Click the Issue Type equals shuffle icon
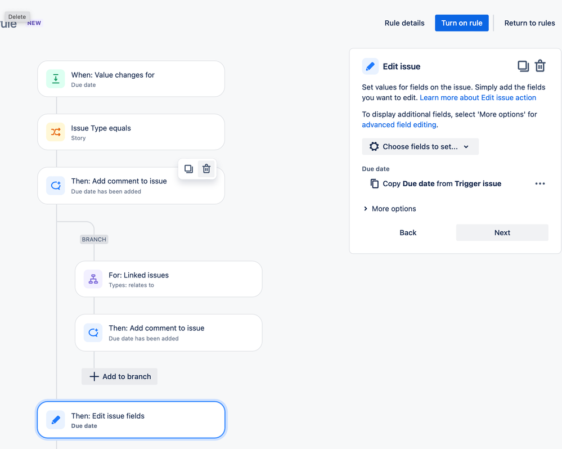The width and height of the screenshot is (562, 449). [56, 132]
